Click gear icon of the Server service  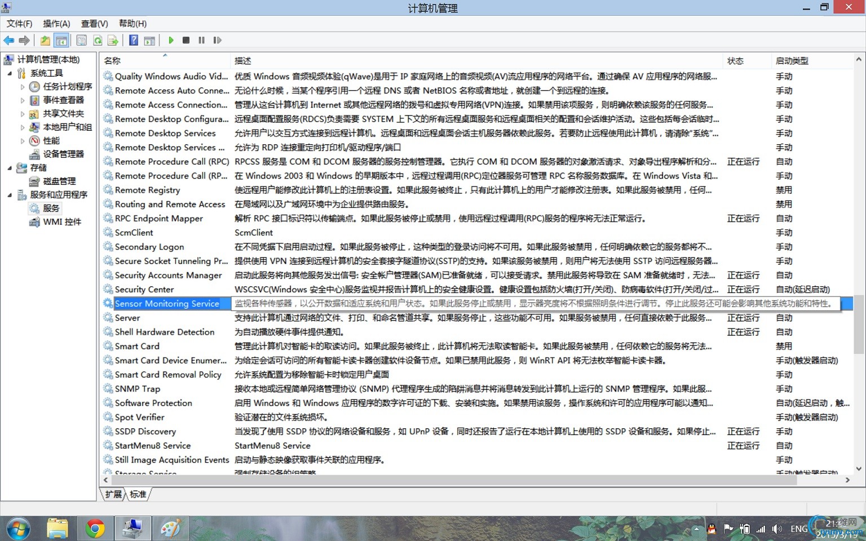click(x=108, y=318)
